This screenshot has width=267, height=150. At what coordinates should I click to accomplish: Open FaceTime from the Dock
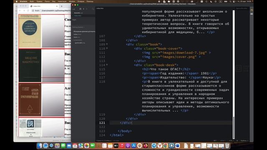tap(93, 145)
